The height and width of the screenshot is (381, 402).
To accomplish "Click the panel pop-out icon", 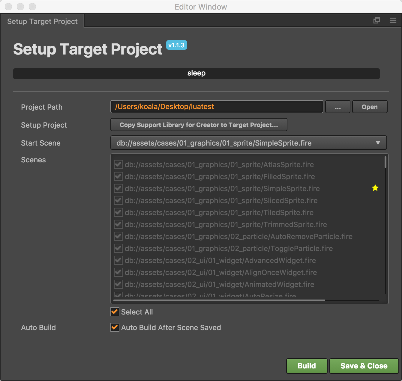I will [x=376, y=20].
